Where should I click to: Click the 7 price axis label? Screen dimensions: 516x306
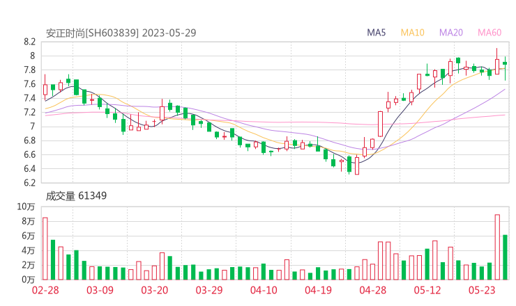tap(32, 127)
